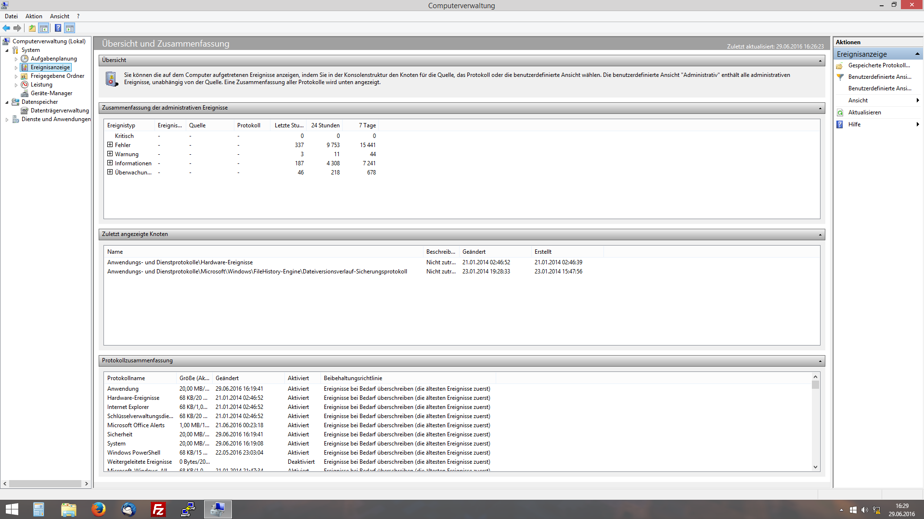924x519 pixels.
Task: Toggle the console tree show/hide toolbar button
Action: pyautogui.click(x=44, y=28)
